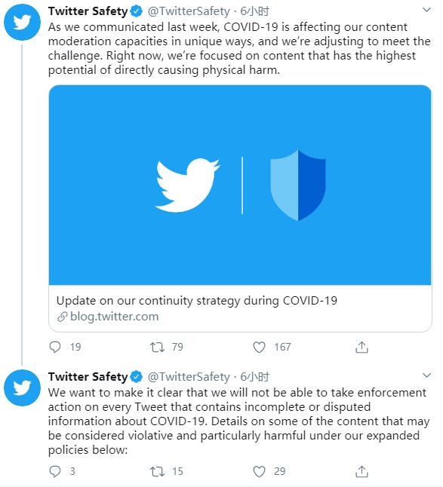Open @TwitterSafety handle on second tweet
443x487 pixels.
point(189,377)
